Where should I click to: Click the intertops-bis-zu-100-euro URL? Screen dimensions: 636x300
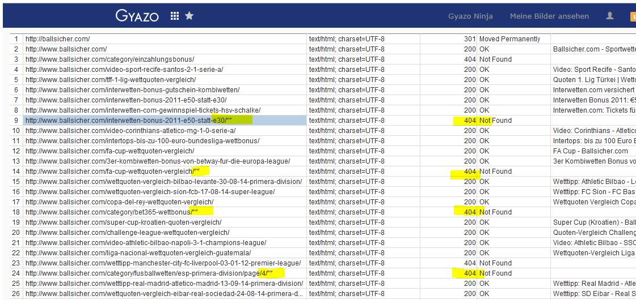pos(142,140)
